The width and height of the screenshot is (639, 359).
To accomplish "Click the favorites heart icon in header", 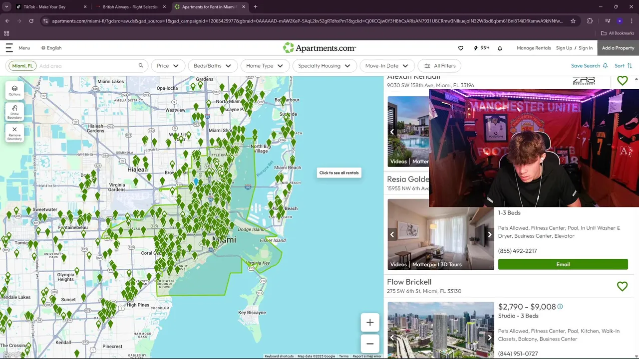I will pyautogui.click(x=461, y=48).
